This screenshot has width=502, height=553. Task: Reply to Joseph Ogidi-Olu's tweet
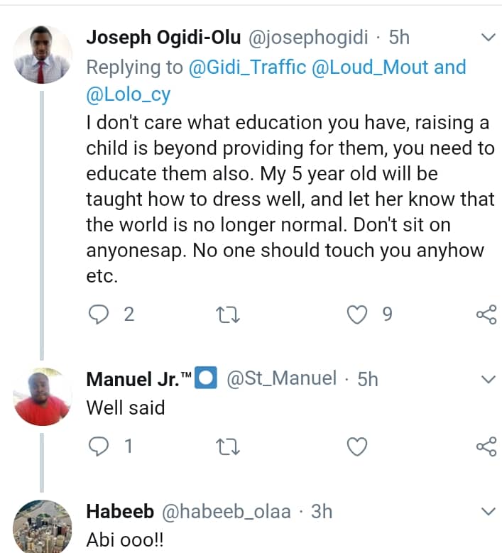pyautogui.click(x=97, y=314)
